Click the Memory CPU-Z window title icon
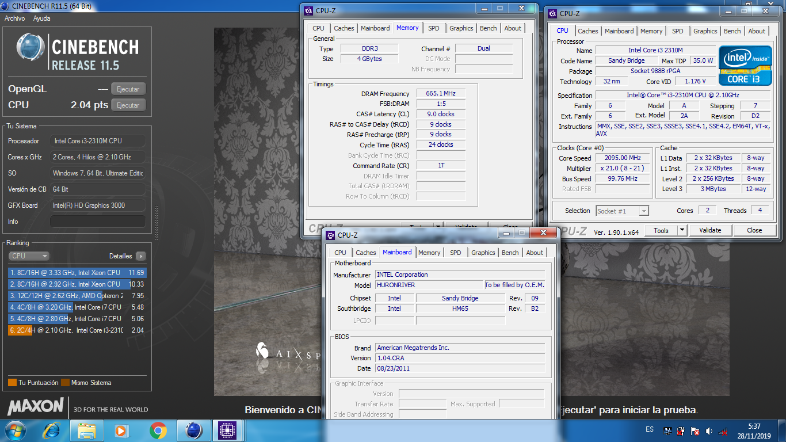The image size is (786, 442). pyautogui.click(x=308, y=10)
